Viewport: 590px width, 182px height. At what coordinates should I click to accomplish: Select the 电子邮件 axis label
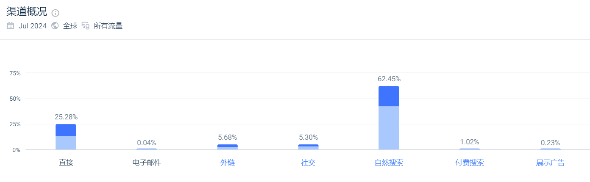point(147,163)
